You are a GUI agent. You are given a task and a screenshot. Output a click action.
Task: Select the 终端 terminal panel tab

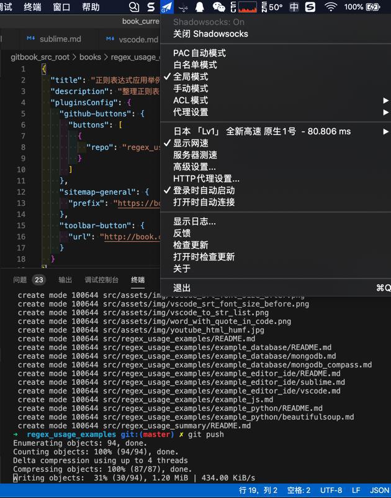click(x=138, y=280)
